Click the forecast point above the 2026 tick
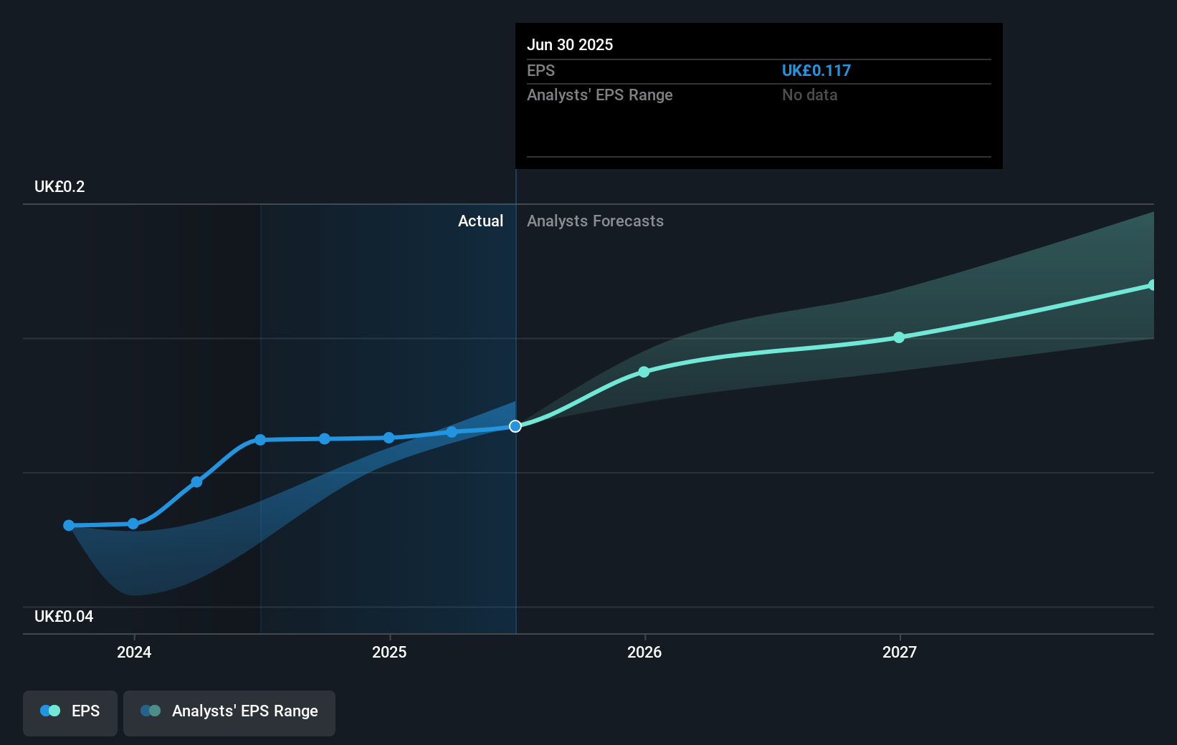The width and height of the screenshot is (1177, 745). coord(644,372)
